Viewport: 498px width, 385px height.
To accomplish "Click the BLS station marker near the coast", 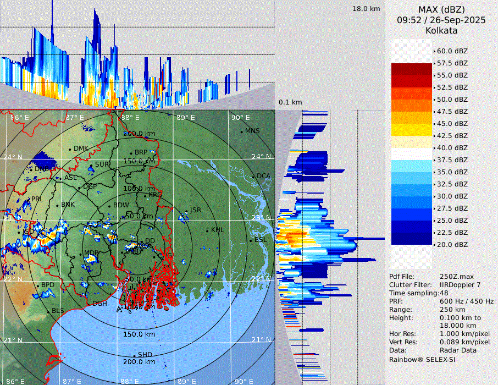I will pyautogui.click(x=48, y=312).
